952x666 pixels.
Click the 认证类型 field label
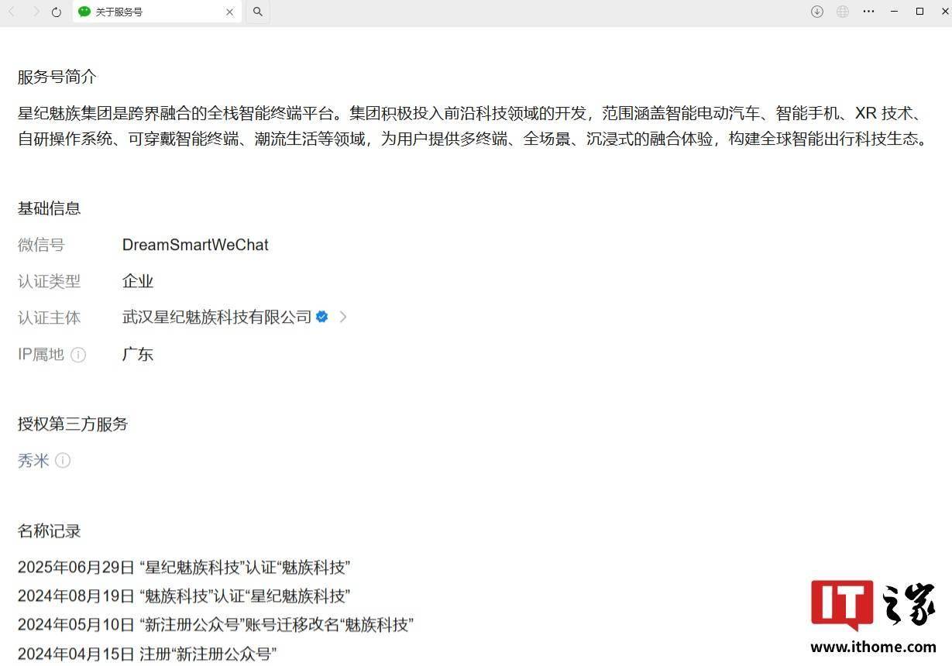pos(49,281)
